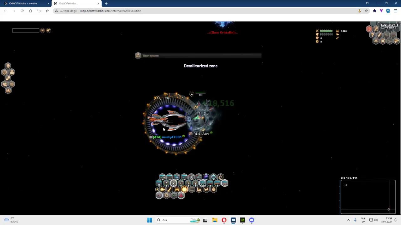401x225 pixels.
Task: Click the taskbar search box Ara
Action: (x=179, y=220)
